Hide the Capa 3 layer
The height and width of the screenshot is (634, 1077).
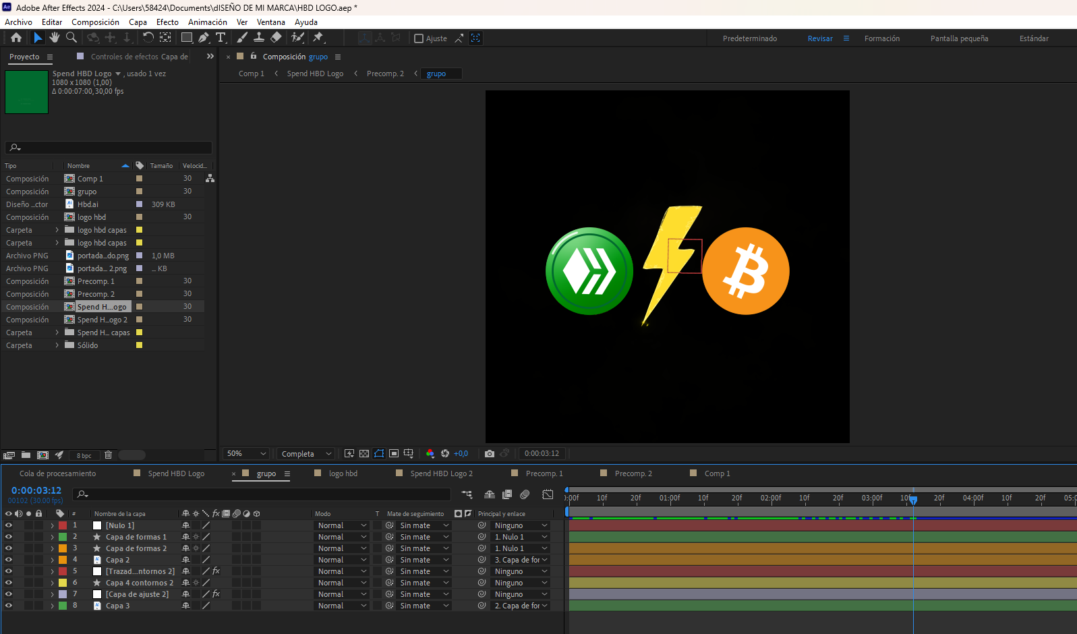9,606
